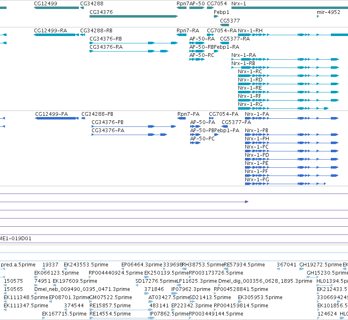This screenshot has width=348, height=320.
Task: Click protein Rpn7-PA
Action: 182,118
